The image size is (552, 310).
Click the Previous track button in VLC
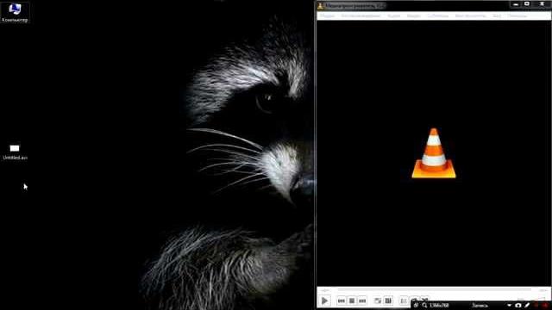(x=342, y=301)
